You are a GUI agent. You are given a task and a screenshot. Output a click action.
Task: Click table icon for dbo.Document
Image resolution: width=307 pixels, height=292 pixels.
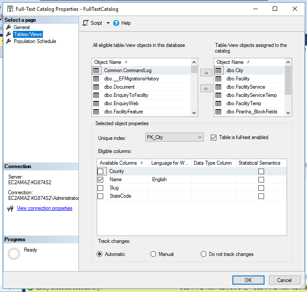96,87
